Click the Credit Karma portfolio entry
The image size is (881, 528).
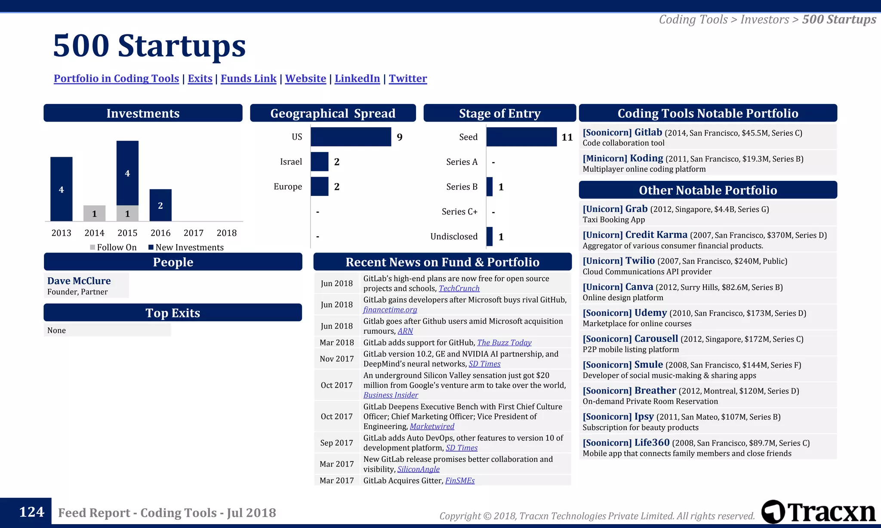(708, 239)
